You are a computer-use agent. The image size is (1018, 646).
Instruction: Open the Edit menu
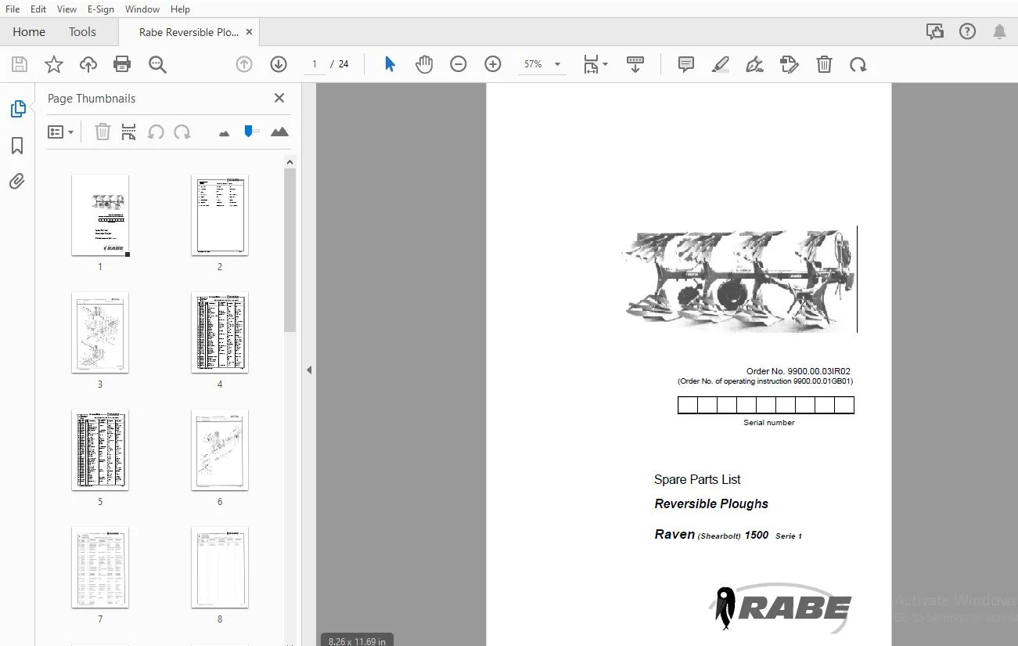(38, 9)
